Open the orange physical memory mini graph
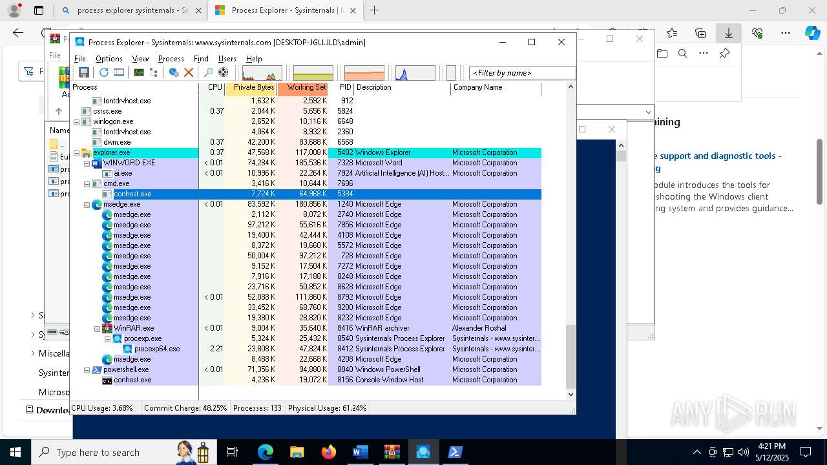 coord(364,73)
